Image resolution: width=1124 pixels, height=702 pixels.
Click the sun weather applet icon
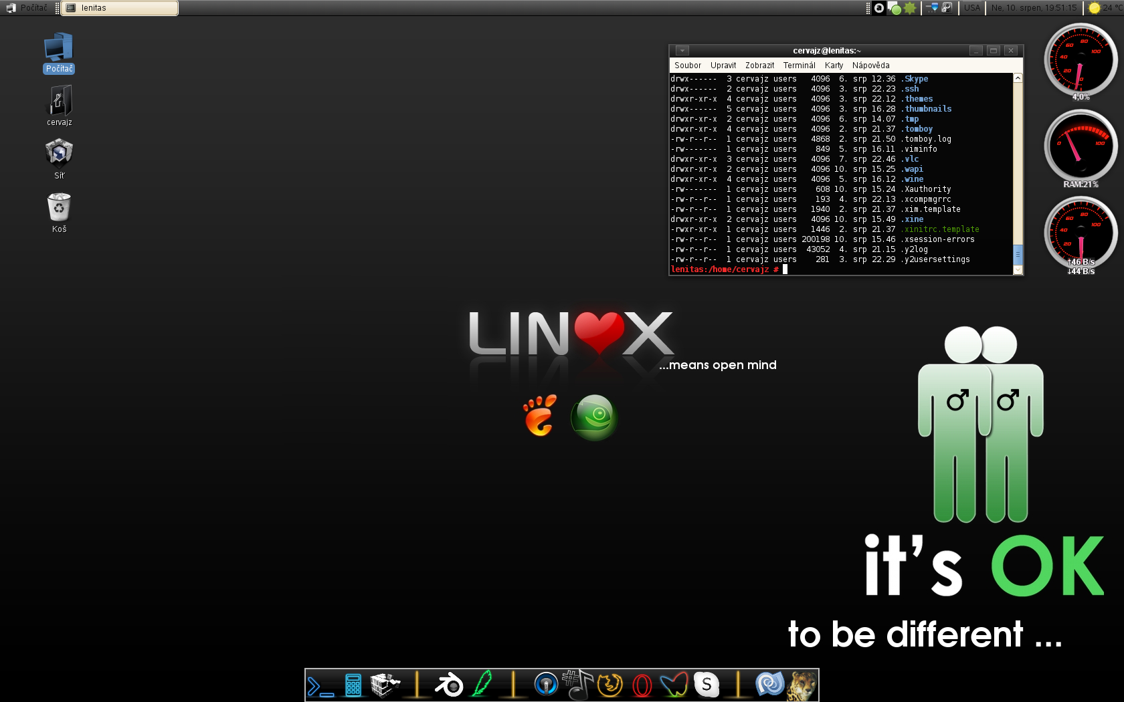pos(1095,8)
